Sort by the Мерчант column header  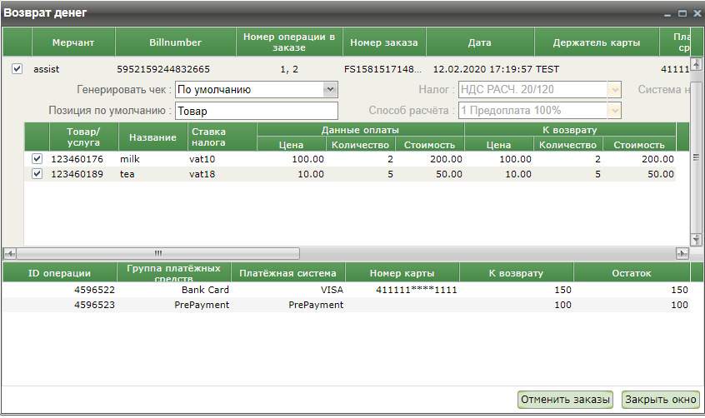coord(73,42)
